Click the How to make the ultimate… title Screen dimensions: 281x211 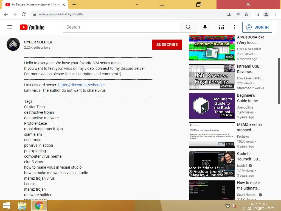point(249,185)
